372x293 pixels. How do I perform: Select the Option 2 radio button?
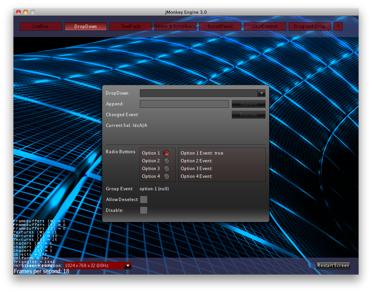pos(166,161)
